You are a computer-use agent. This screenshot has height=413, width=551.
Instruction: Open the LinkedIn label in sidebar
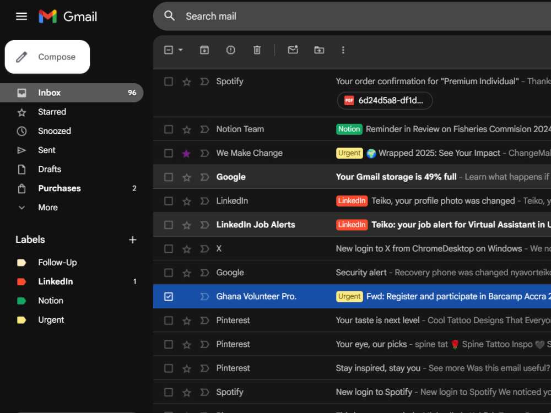pyautogui.click(x=72, y=281)
